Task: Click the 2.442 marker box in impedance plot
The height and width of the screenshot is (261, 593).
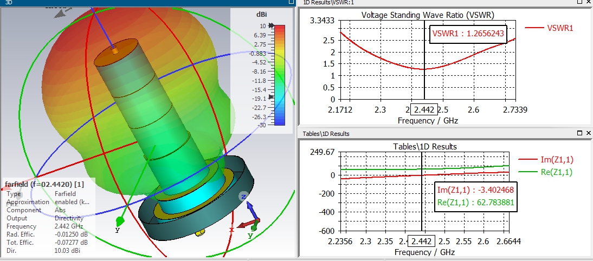Action: 422,241
